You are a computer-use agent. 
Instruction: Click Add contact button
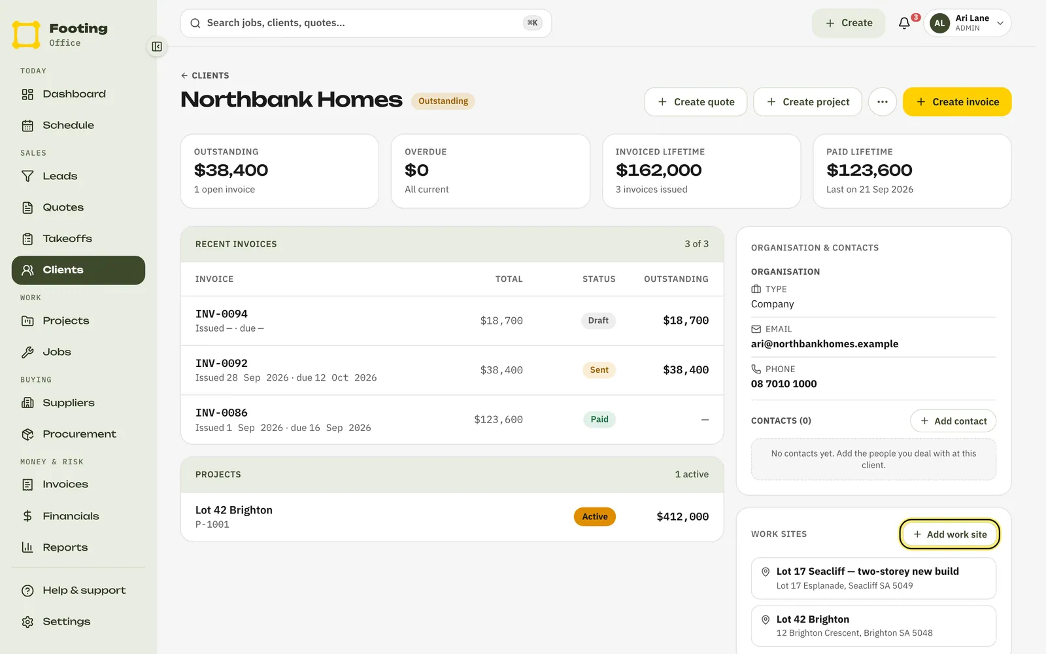click(x=953, y=421)
